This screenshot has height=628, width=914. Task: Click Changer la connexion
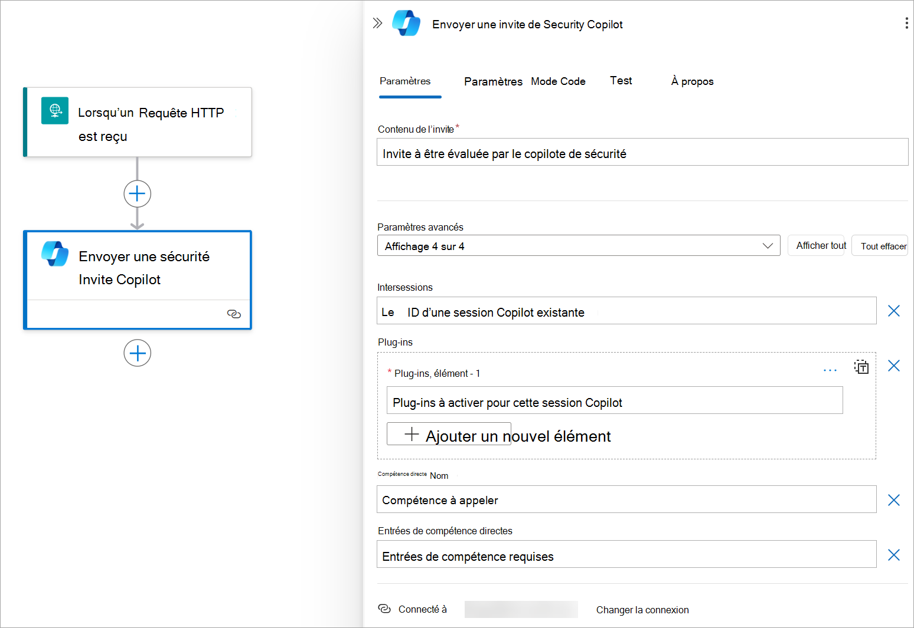pyautogui.click(x=642, y=609)
